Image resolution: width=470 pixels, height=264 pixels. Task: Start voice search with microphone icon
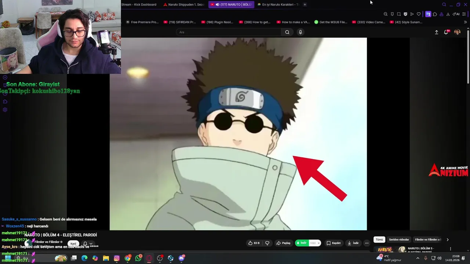pos(300,32)
